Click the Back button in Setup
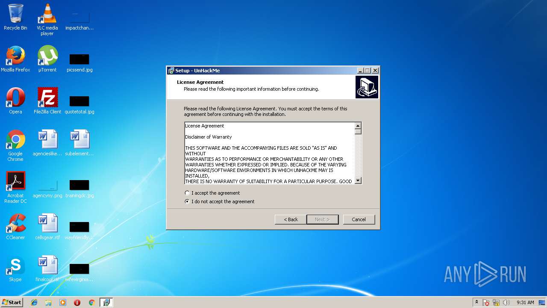This screenshot has height=308, width=547. pyautogui.click(x=291, y=219)
